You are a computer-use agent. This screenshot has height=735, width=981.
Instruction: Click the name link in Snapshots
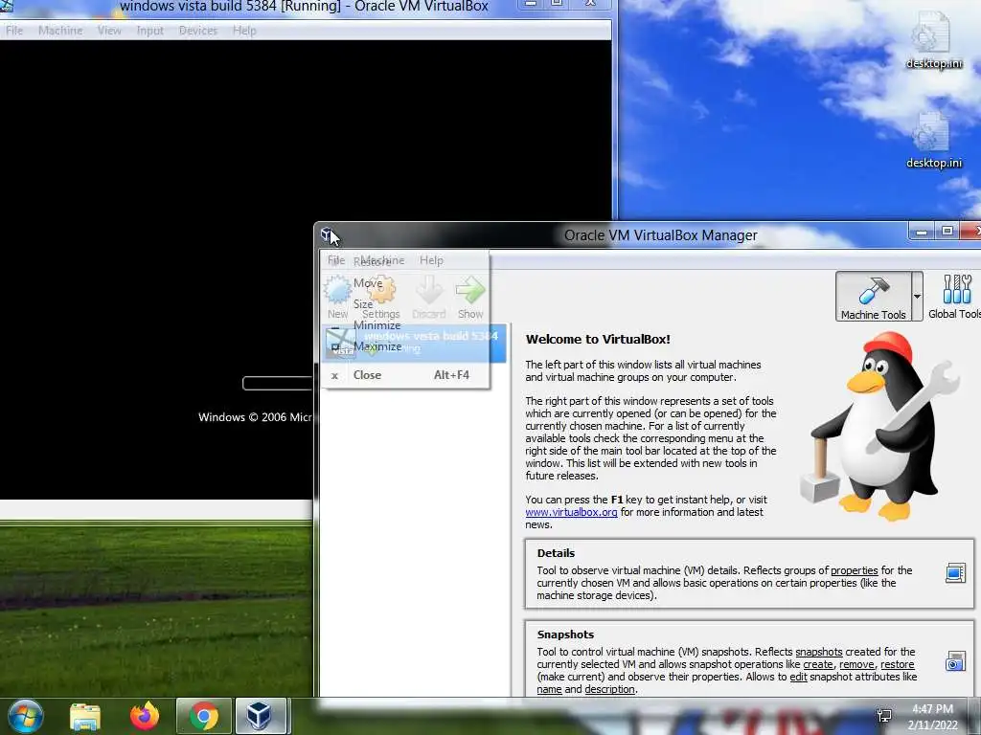click(x=549, y=689)
